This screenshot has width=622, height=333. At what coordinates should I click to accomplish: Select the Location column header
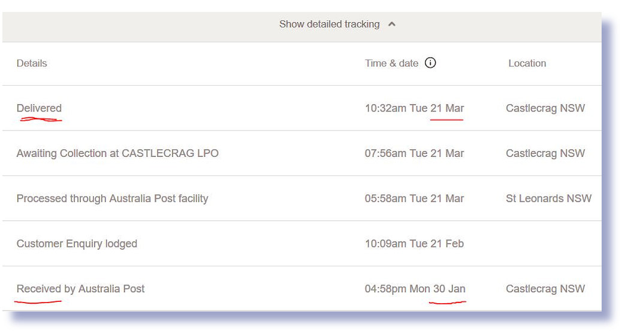pos(527,63)
